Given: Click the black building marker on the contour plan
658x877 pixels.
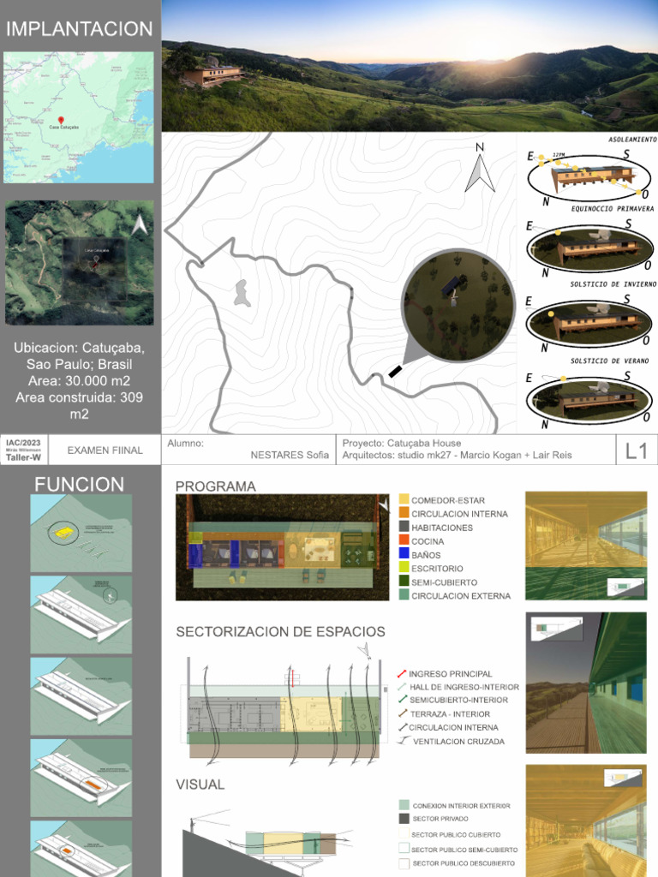Looking at the screenshot, I should 395,371.
